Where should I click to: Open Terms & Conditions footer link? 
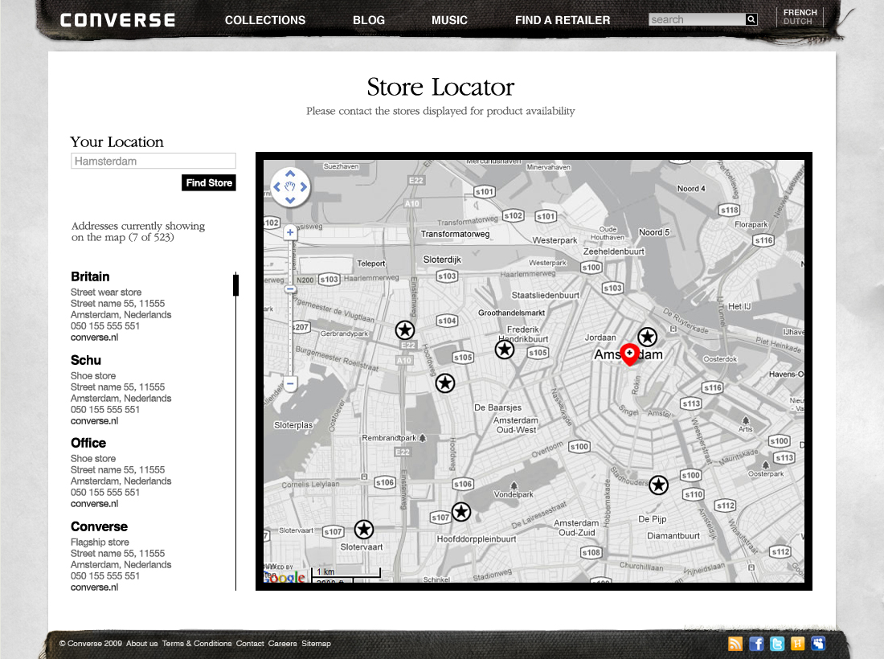point(197,643)
